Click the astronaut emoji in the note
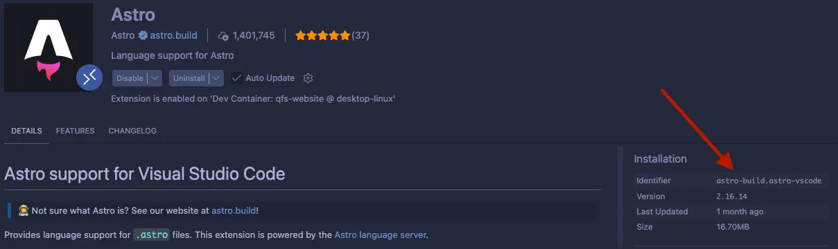This screenshot has height=249, width=838. click(23, 210)
